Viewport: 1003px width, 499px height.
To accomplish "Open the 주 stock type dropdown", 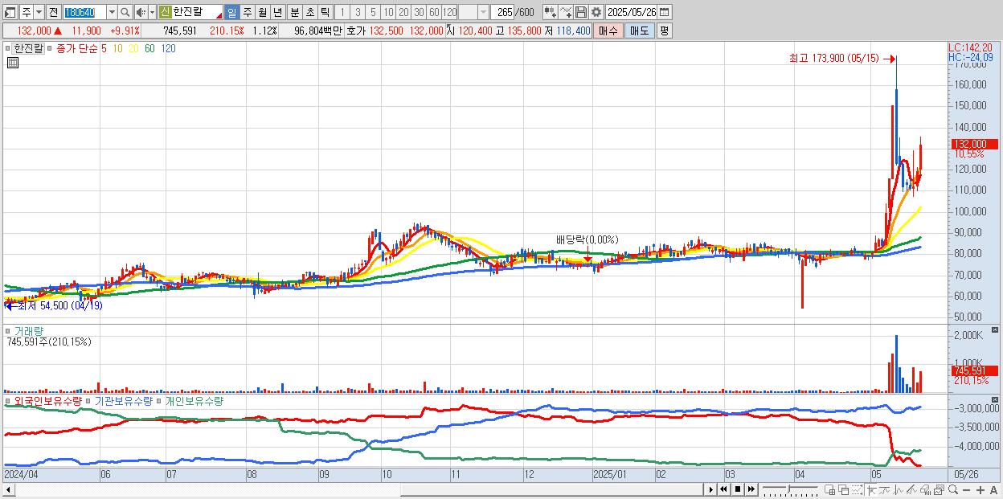I will click(x=39, y=12).
